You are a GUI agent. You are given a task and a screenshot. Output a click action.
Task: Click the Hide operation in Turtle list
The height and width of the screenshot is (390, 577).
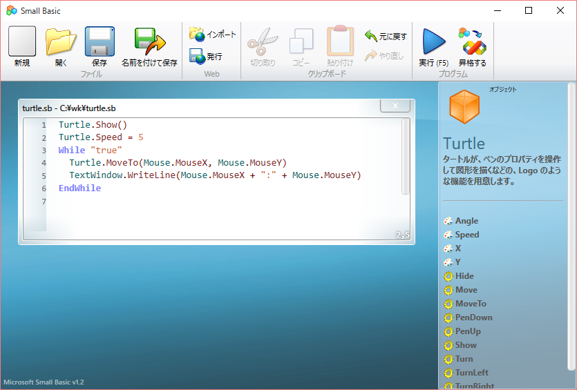[x=464, y=276]
